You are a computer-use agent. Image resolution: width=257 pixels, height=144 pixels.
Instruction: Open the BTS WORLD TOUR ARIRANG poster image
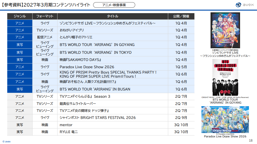point(225,77)
